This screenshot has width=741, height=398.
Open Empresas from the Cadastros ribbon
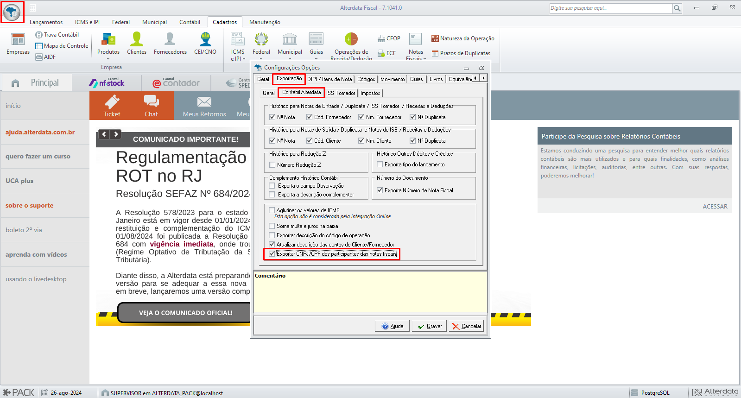coord(18,44)
